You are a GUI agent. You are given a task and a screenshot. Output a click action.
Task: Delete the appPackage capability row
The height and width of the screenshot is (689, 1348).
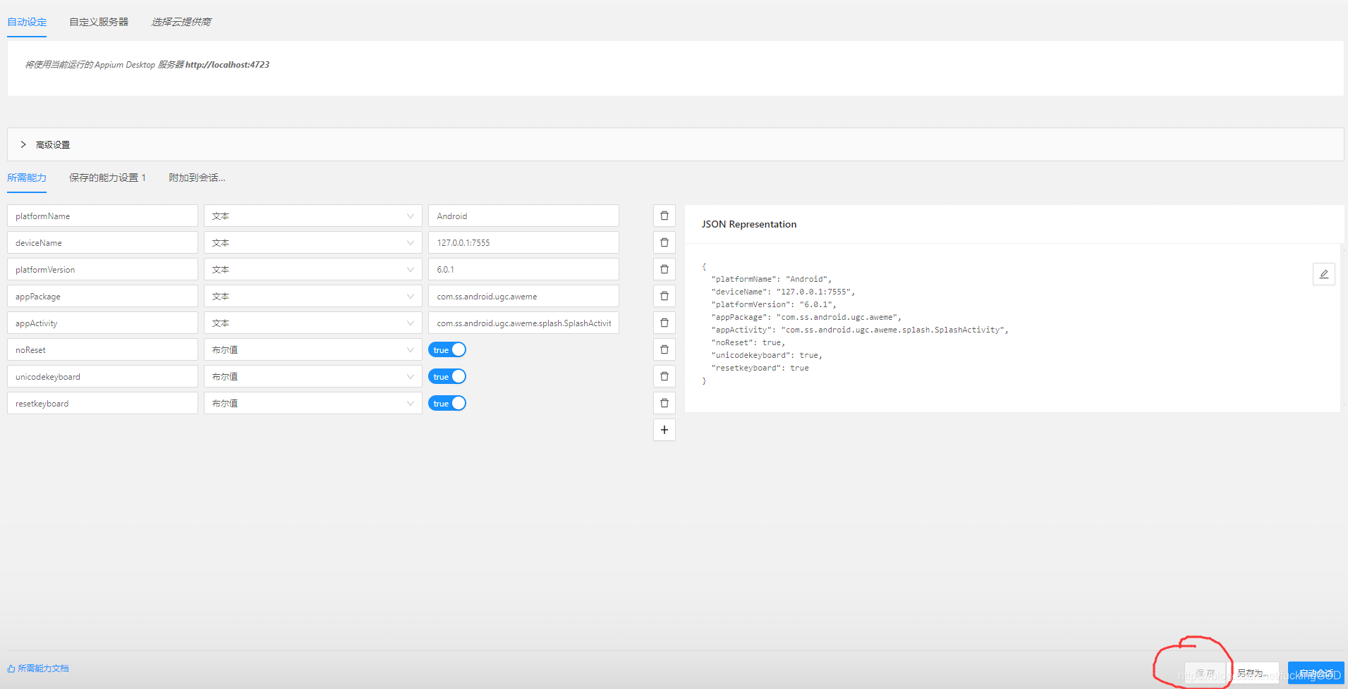tap(664, 296)
